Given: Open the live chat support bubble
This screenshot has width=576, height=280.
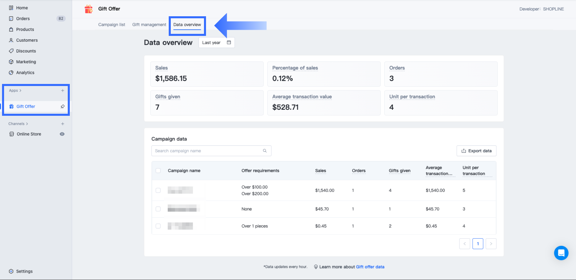Looking at the screenshot, I should click(x=561, y=253).
